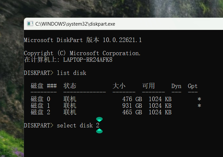This screenshot has height=157, width=223.
Task: Click the "可用" column header
Action: 149,86
